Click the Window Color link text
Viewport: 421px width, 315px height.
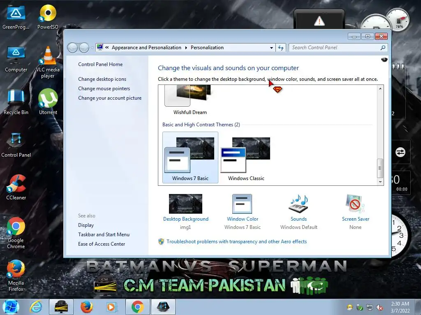point(242,219)
